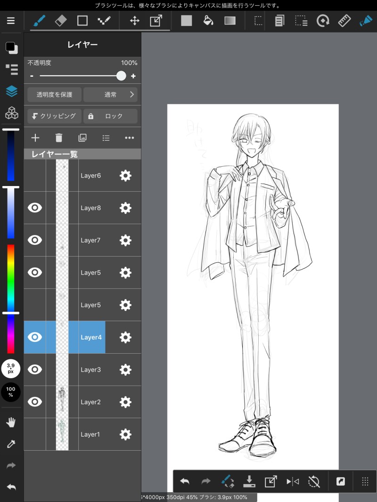
Task: Select the solid fill rectangle tool
Action: click(187, 21)
